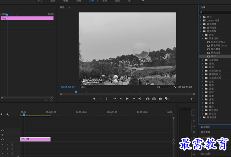Click the Mark In bracket button
Viewport: 231px width, 157px height.
(x=101, y=99)
